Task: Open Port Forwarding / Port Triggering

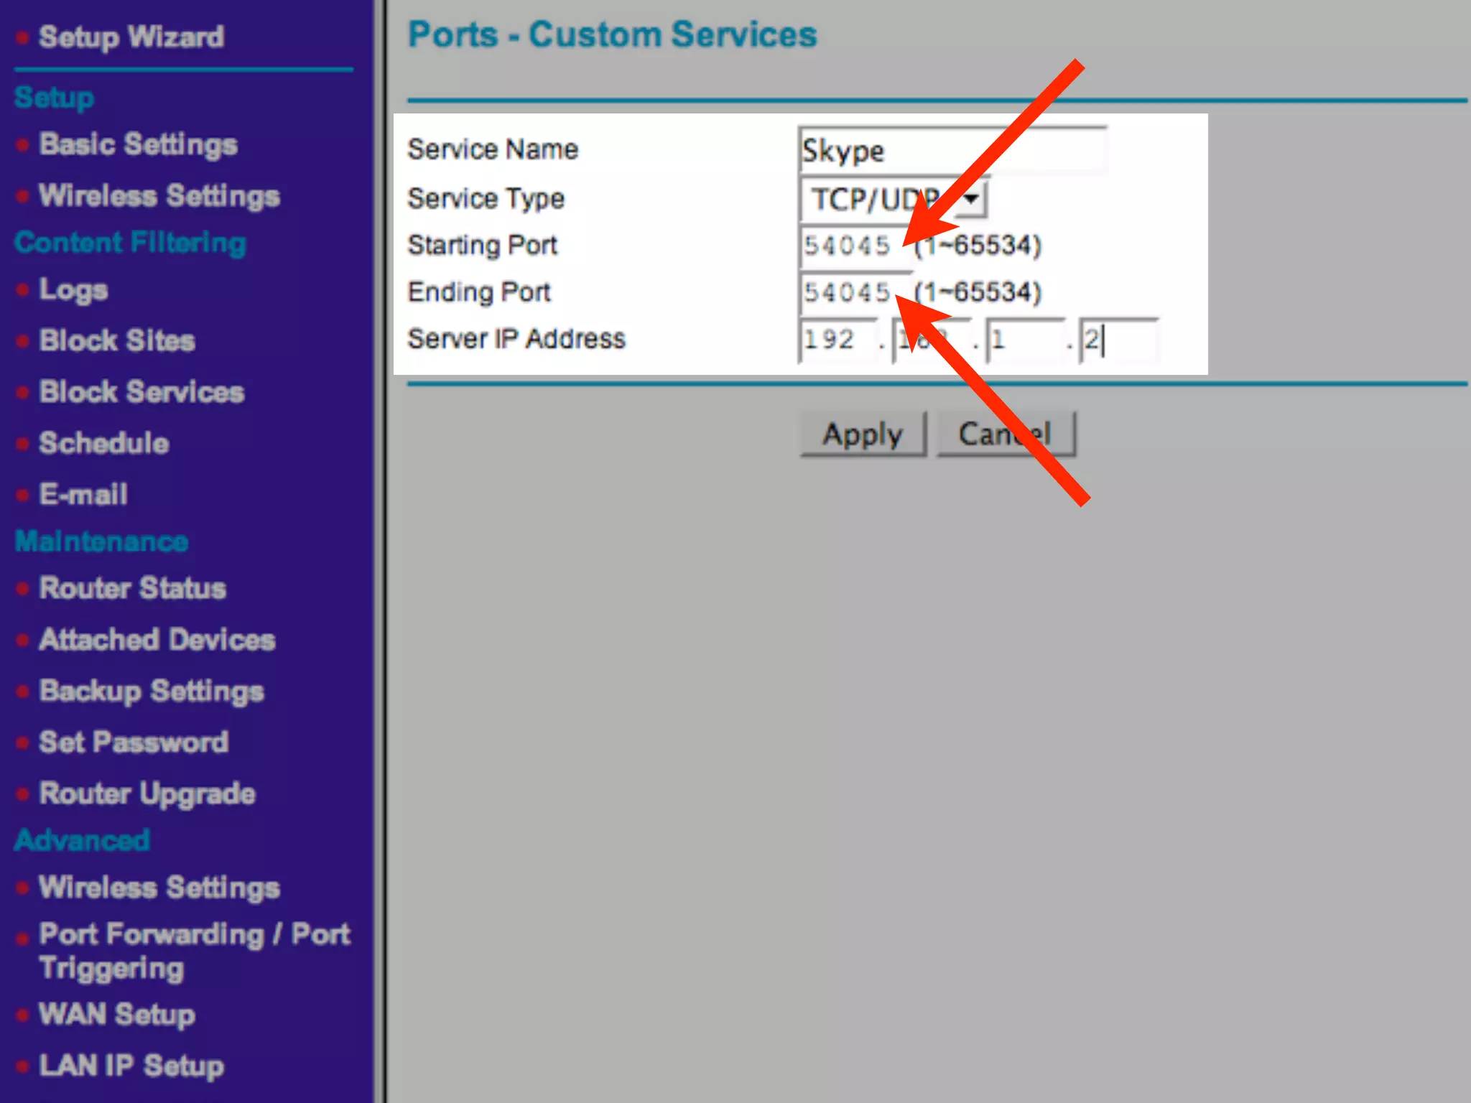Action: (x=194, y=935)
